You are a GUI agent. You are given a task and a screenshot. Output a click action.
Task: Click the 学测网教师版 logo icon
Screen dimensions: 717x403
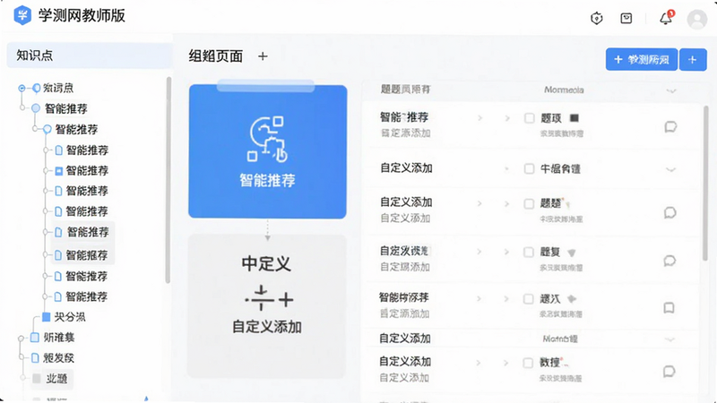pyautogui.click(x=22, y=15)
